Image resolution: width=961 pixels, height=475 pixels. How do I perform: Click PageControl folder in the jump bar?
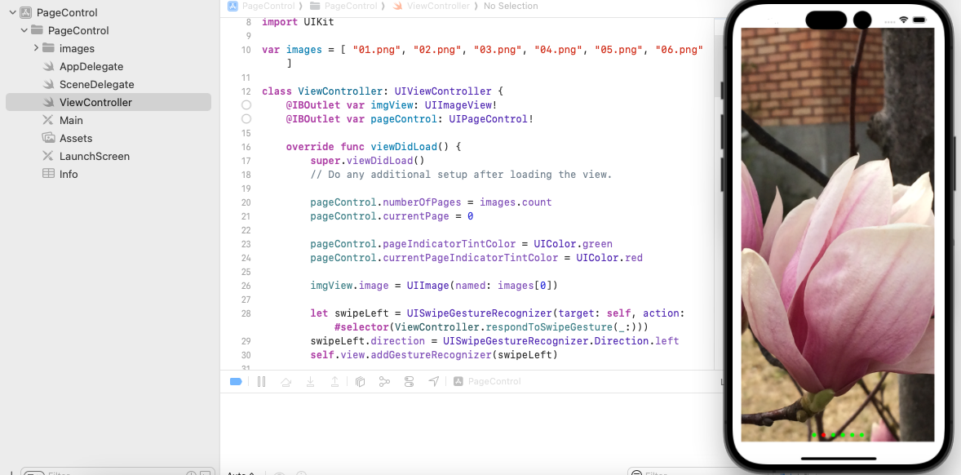pos(343,7)
